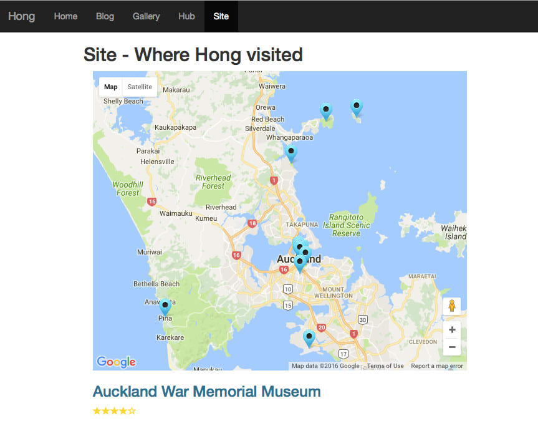The image size is (538, 431).
Task: Click the Google logo on the map
Action: 116,362
